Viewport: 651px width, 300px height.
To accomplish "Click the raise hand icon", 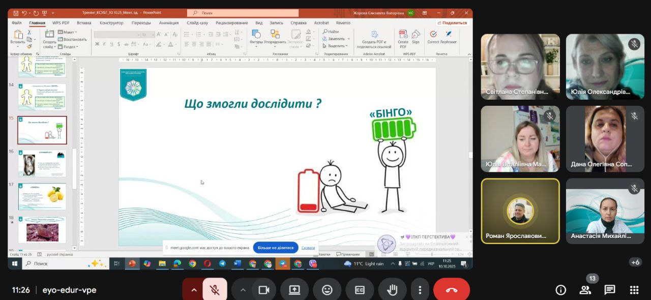I will point(392,290).
